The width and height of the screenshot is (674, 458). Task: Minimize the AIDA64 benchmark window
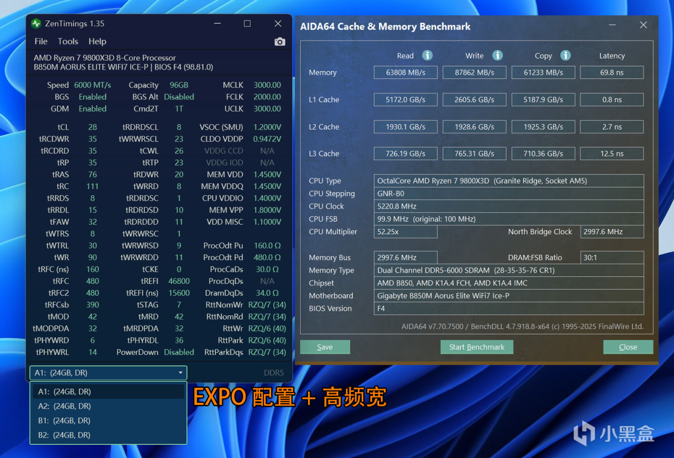tap(612, 25)
